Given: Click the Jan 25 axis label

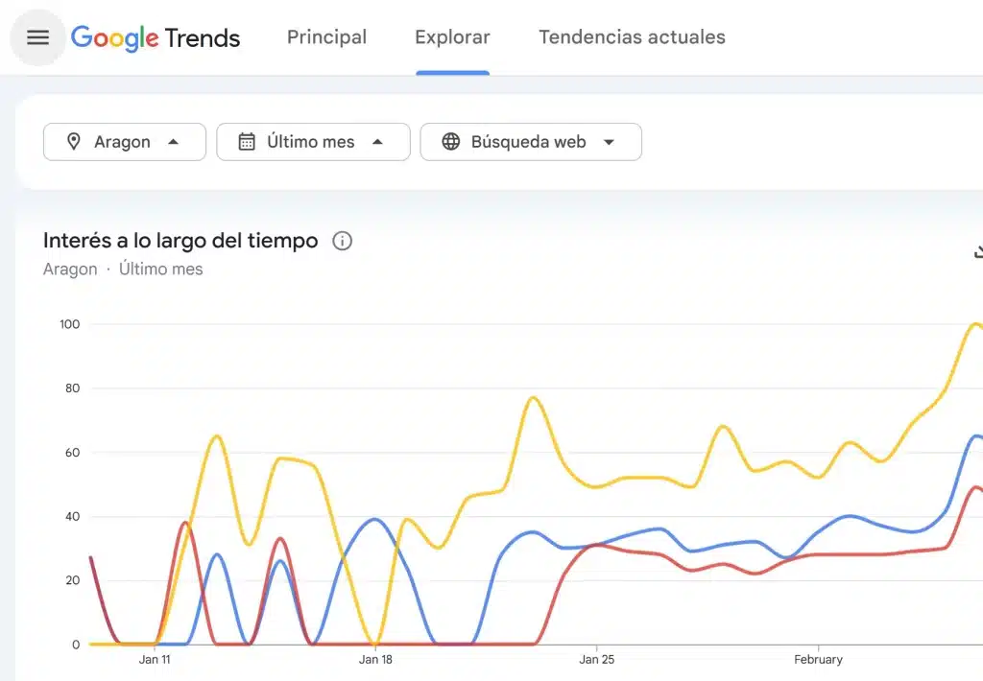Looking at the screenshot, I should (x=597, y=660).
